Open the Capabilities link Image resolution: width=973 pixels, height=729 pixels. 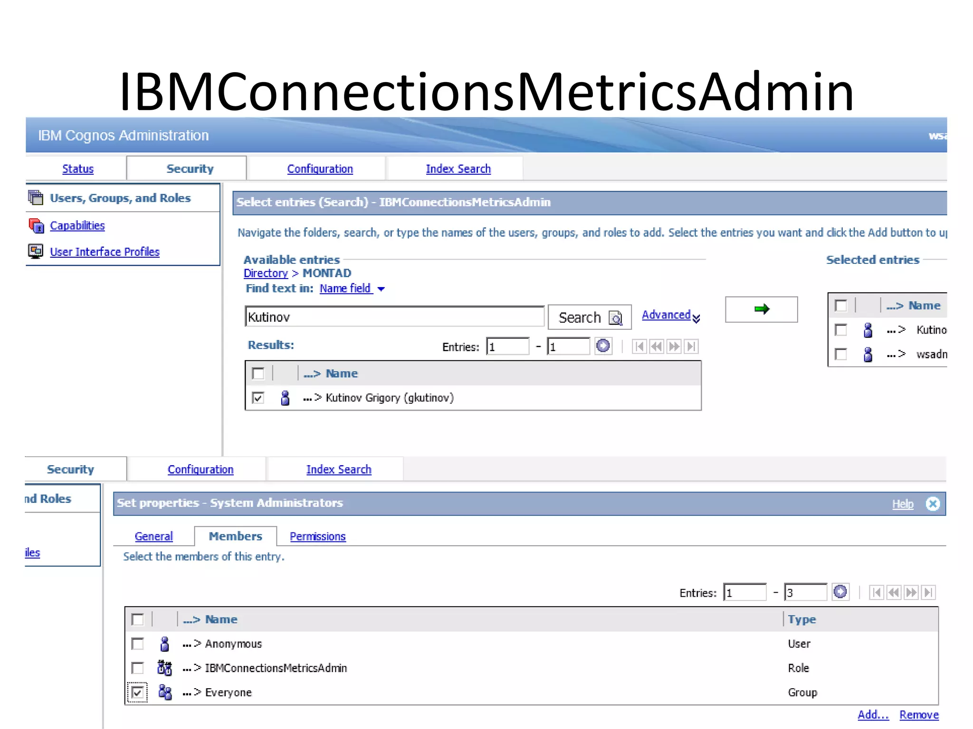click(77, 225)
